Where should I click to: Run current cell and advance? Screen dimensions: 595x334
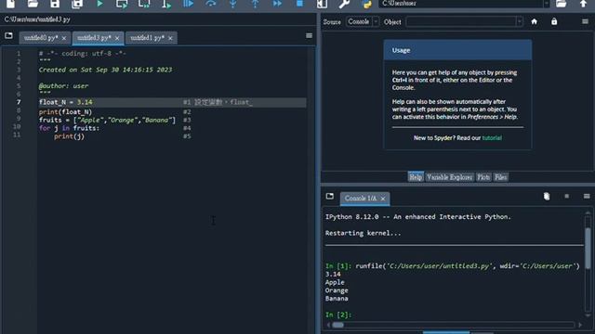(x=144, y=4)
